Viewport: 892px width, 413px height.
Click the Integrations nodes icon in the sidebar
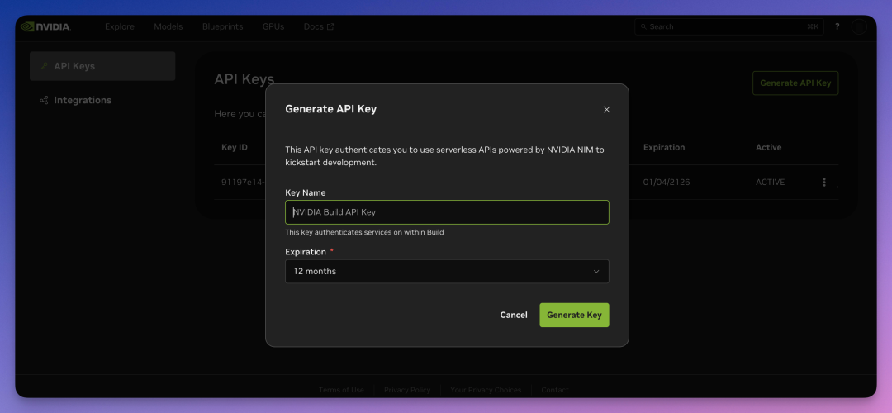tap(44, 100)
